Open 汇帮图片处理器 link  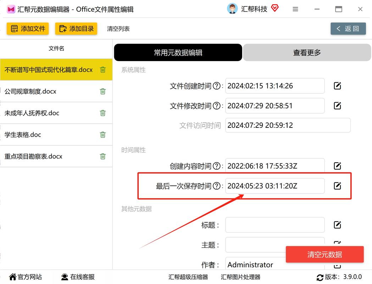(x=240, y=277)
